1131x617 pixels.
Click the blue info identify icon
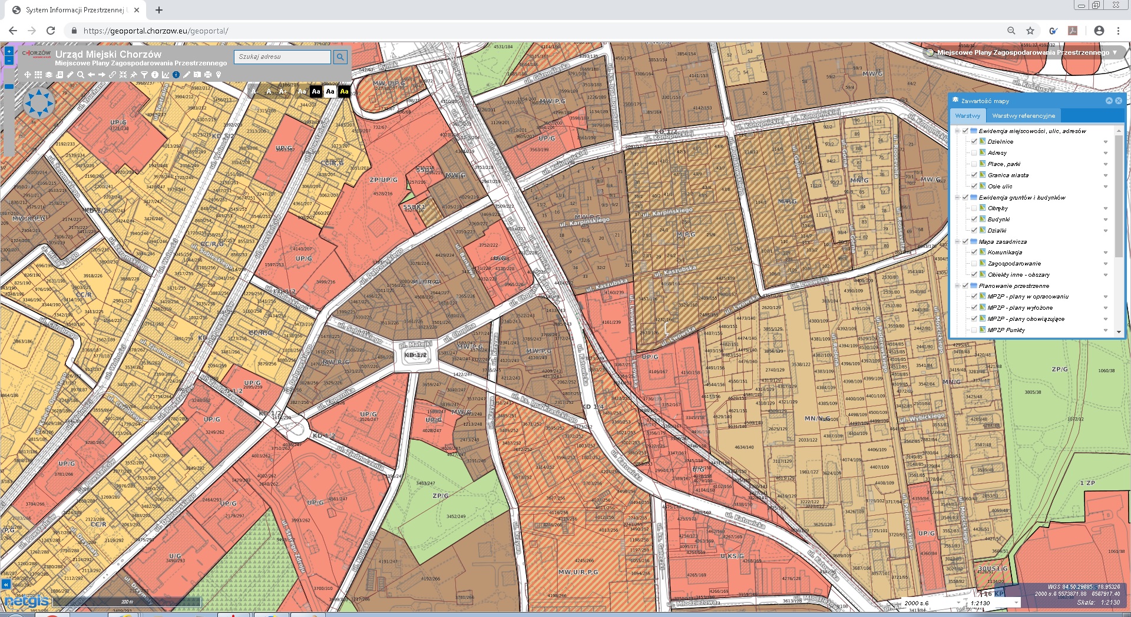[x=176, y=75]
